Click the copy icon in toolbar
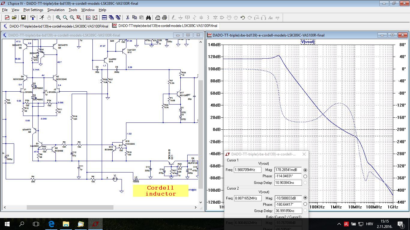 pos(134,18)
